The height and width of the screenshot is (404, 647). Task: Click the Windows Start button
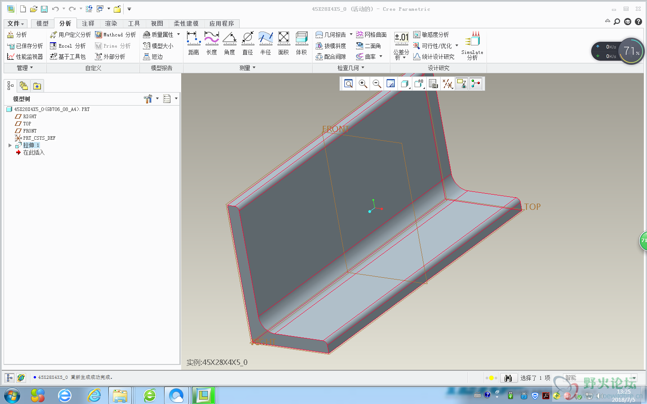[12, 395]
